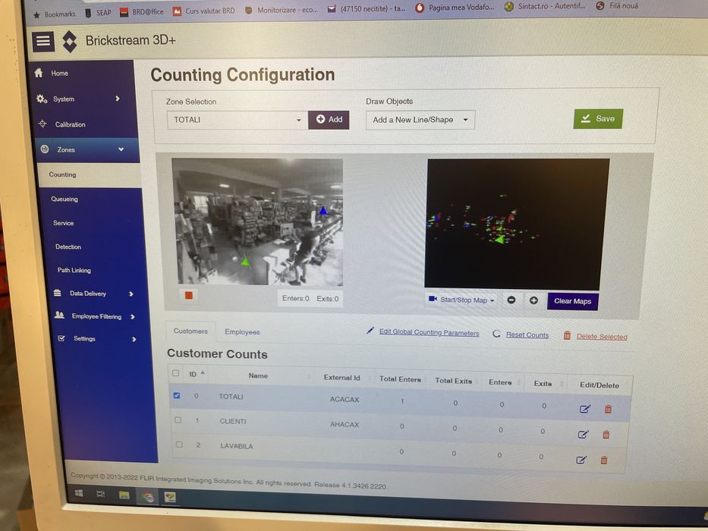Click the System gears icon

42,99
